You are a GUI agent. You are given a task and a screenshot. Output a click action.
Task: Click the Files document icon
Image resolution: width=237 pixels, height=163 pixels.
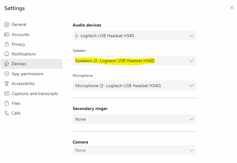pyautogui.click(x=7, y=103)
